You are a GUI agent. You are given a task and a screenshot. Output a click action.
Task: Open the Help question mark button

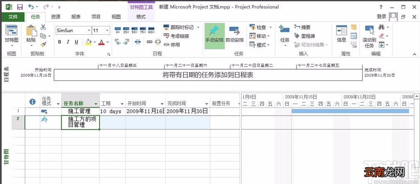[x=381, y=7]
